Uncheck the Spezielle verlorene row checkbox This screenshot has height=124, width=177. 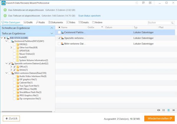(x=59, y=38)
